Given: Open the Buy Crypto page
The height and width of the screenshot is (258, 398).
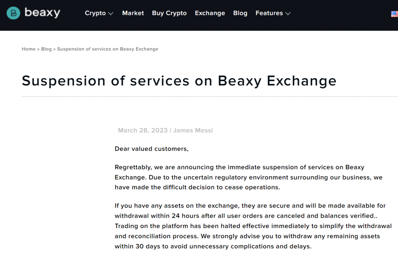Looking at the screenshot, I should click(169, 13).
